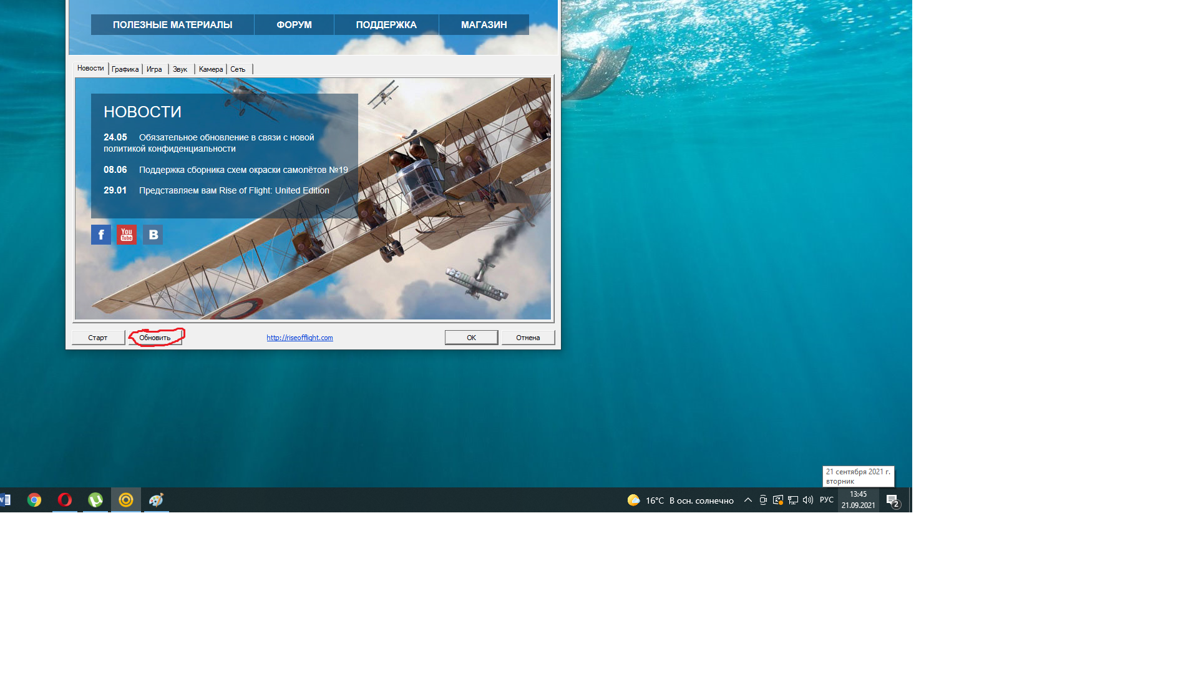Viewport: 1198px width, 674px height.
Task: Open the clock showing 13:45
Action: tap(859, 500)
